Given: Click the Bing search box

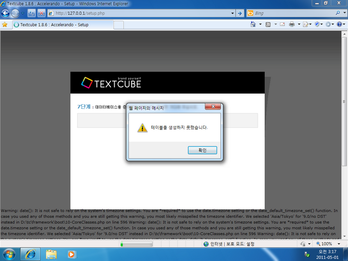Looking at the screenshot, I should coord(291,13).
